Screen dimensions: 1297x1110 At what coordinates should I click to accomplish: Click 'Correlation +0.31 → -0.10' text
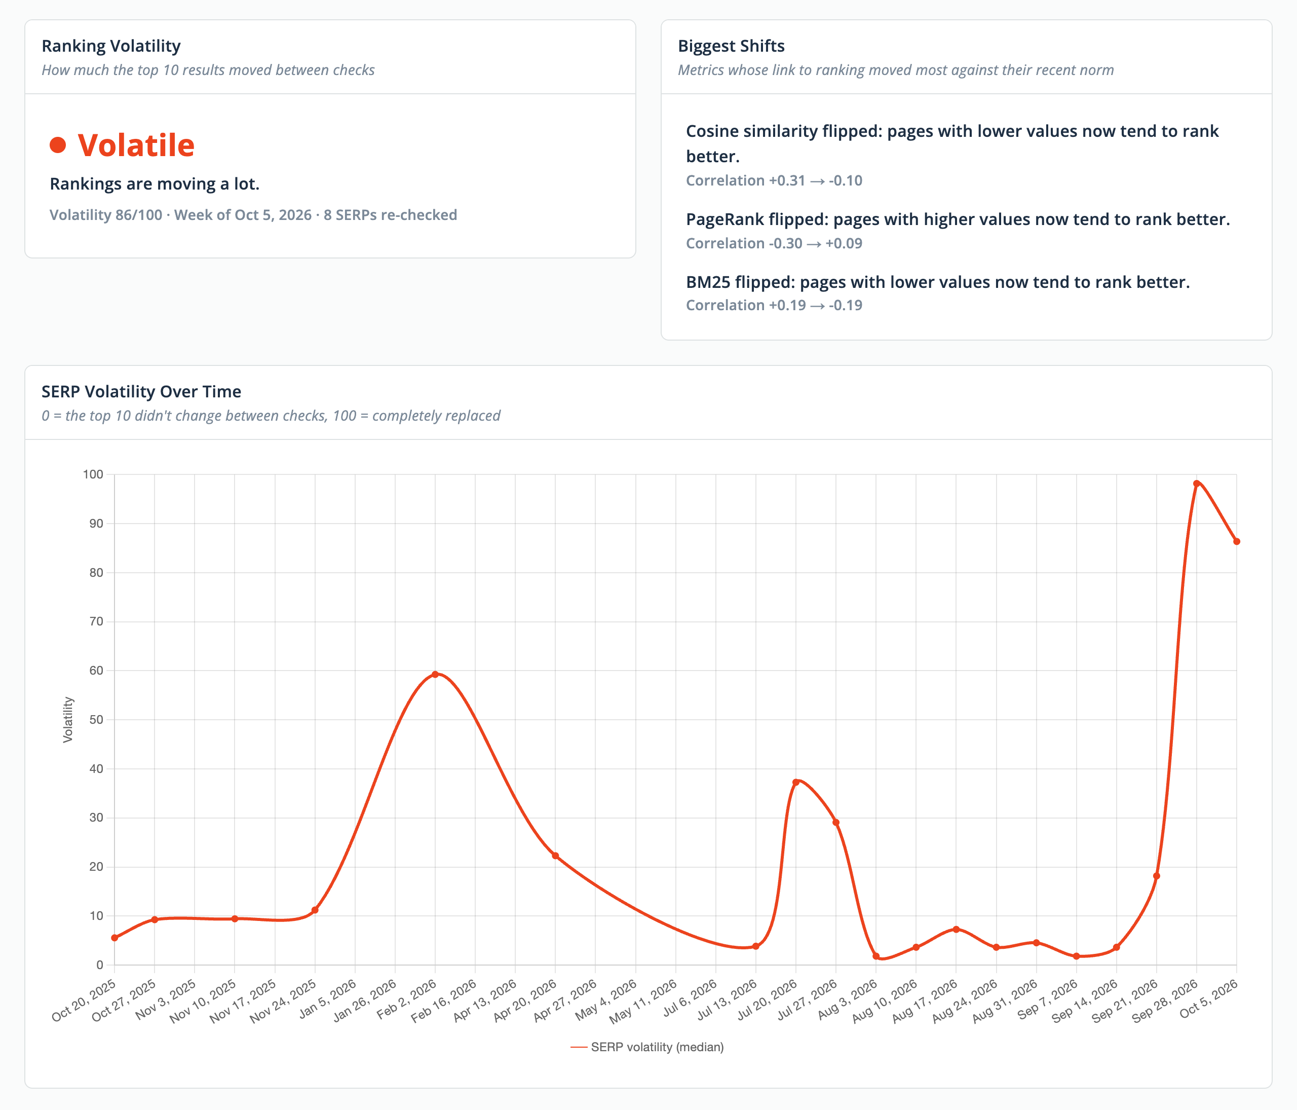[774, 180]
